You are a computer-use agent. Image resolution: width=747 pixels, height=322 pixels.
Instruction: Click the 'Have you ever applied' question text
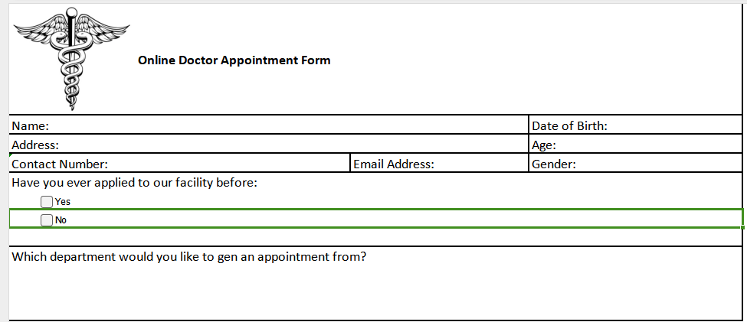(134, 183)
